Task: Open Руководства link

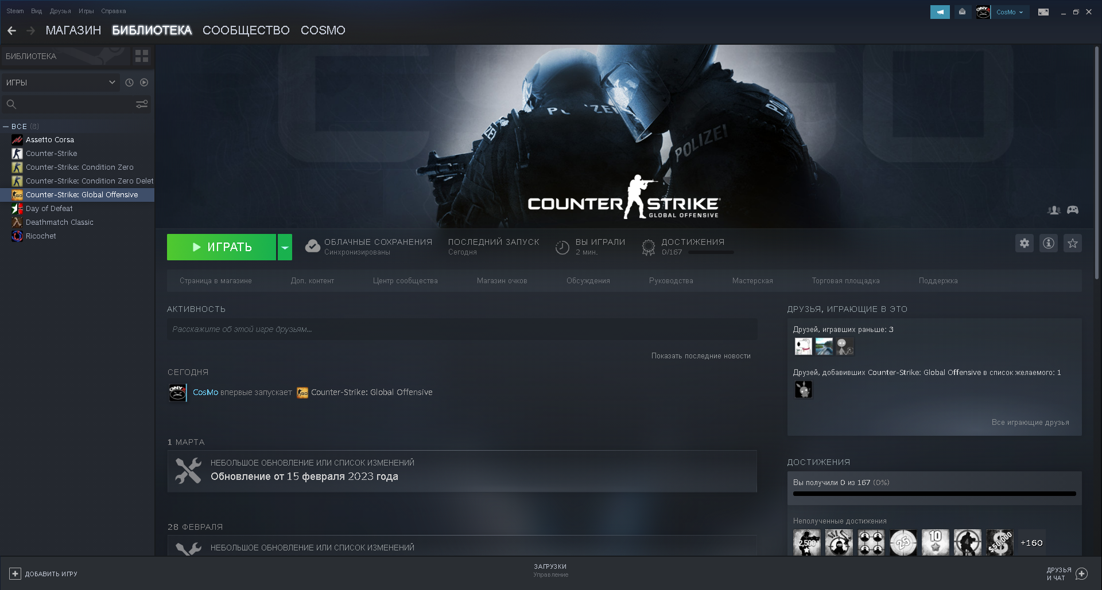Action: pos(671,281)
